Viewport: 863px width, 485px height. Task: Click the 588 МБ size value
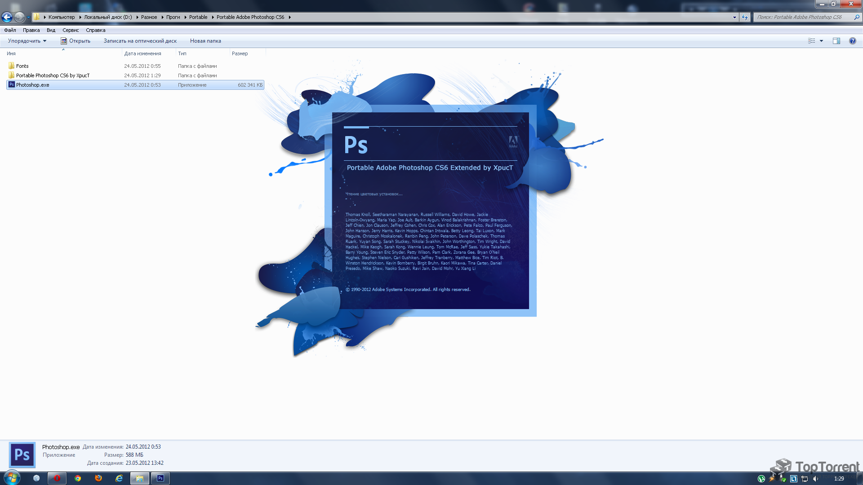[134, 455]
